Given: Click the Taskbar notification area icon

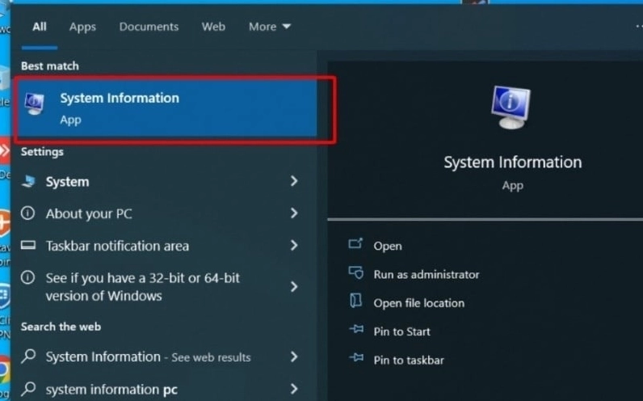Looking at the screenshot, I should tap(28, 246).
